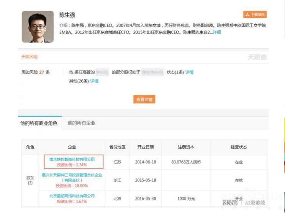Click the 下载报告 download button
This screenshot has height=213, width=285.
click(255, 14)
